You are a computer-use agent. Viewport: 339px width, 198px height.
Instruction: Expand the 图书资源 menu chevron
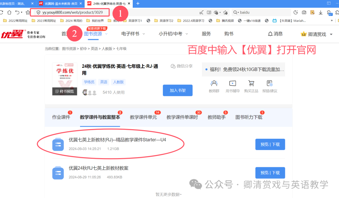point(106,34)
